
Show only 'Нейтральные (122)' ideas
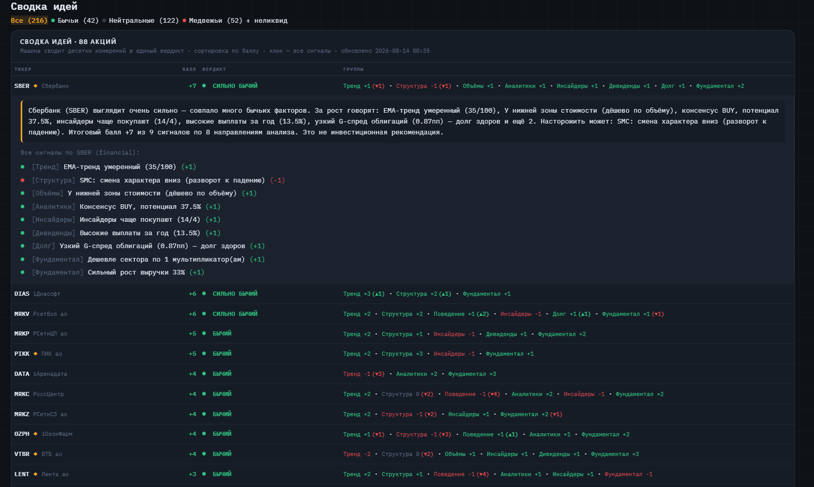141,21
